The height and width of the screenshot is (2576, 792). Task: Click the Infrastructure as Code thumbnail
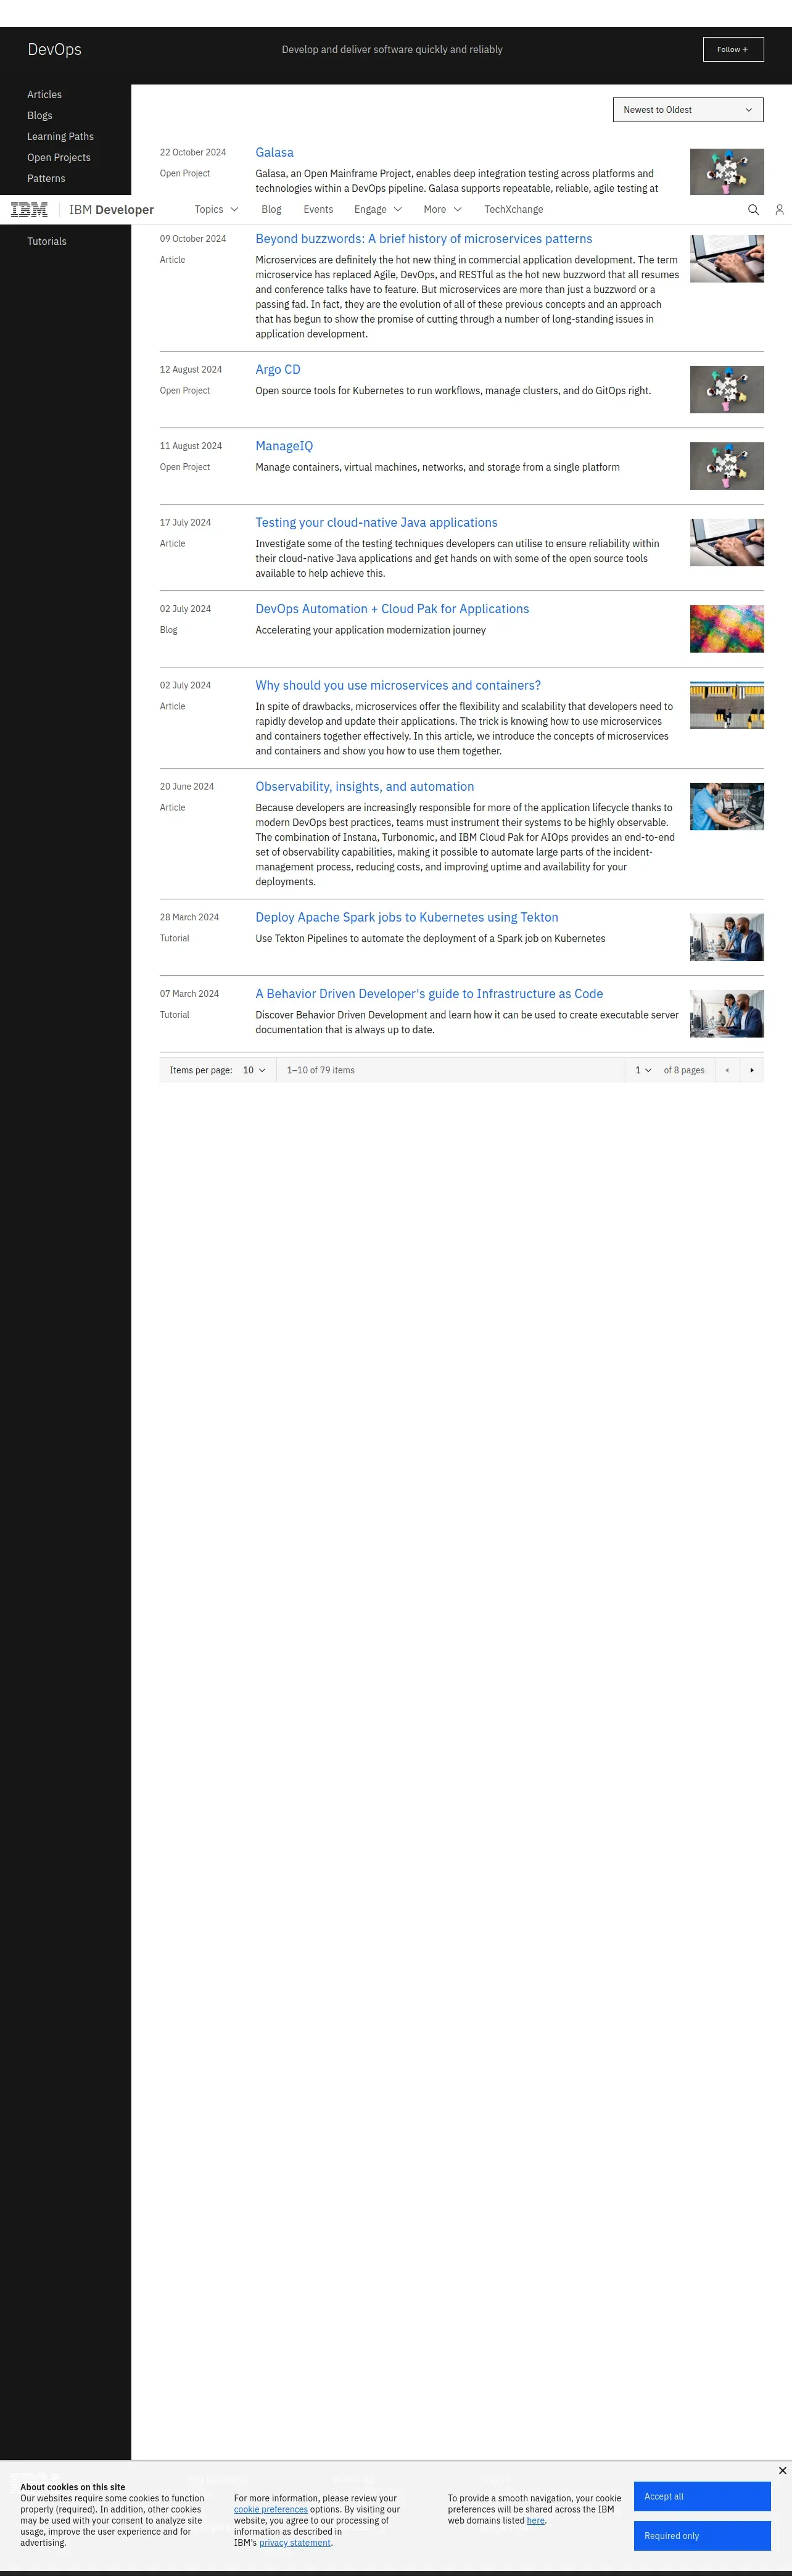point(727,1014)
